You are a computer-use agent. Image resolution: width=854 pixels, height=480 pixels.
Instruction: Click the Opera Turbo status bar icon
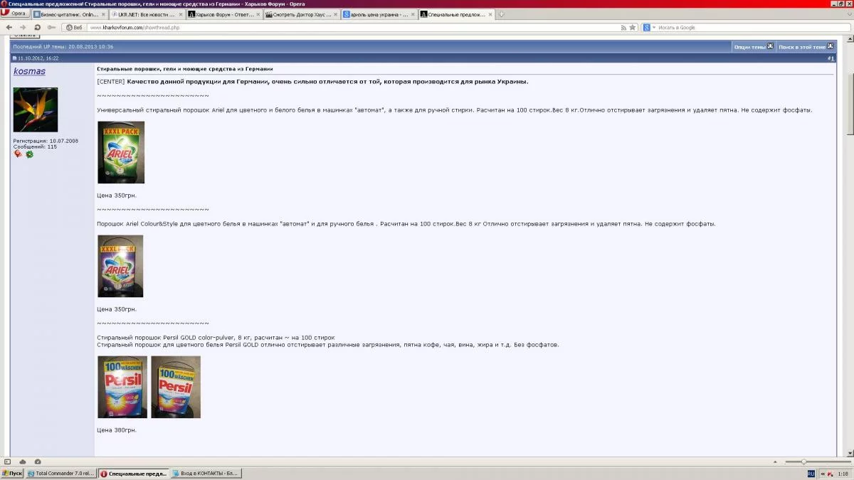point(38,462)
